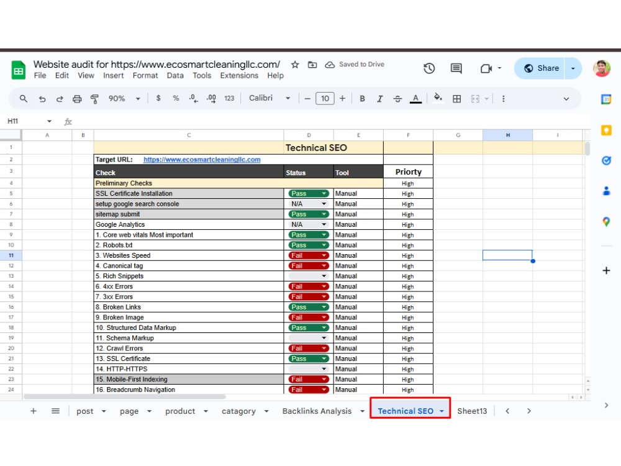Decrease decimal places
621x466 pixels.
[194, 99]
